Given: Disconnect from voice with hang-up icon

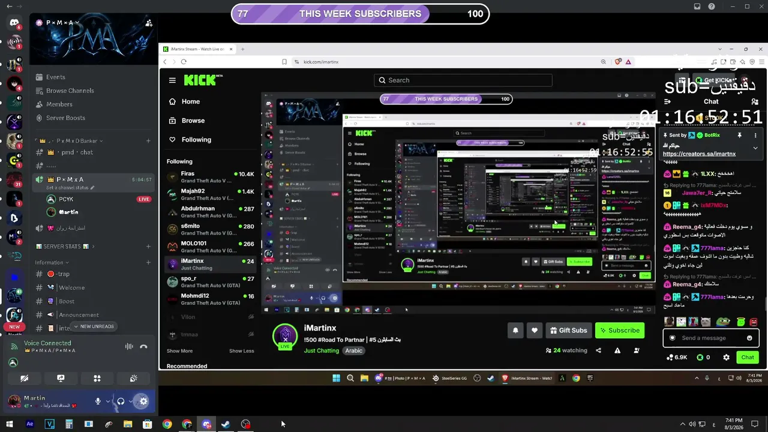Looking at the screenshot, I should (x=143, y=346).
